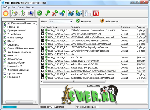Open the Показ filter dropdown
150x110 pixels.
pyautogui.click(x=61, y=22)
